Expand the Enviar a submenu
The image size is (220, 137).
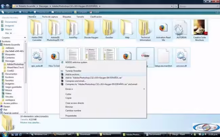(103, 89)
